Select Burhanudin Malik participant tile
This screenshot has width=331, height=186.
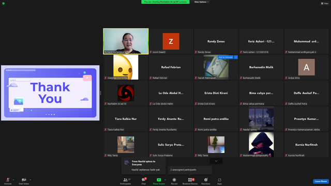pyautogui.click(x=261, y=67)
